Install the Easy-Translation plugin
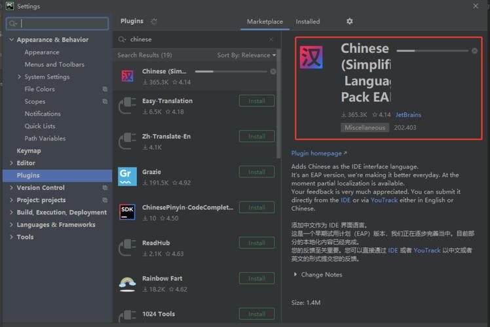The width and height of the screenshot is (490, 327). [257, 101]
